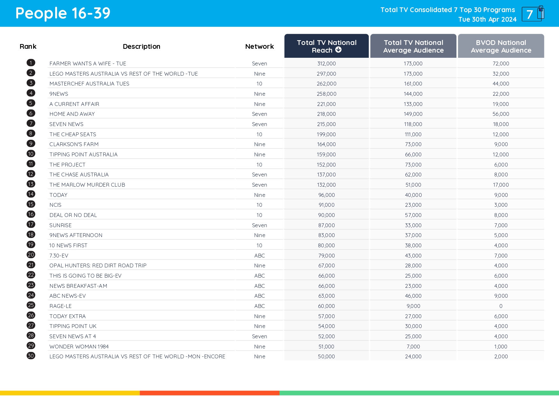Open FARMER WANTS A WIFE - TUE program entry
The height and width of the screenshot is (396, 559).
click(88, 63)
